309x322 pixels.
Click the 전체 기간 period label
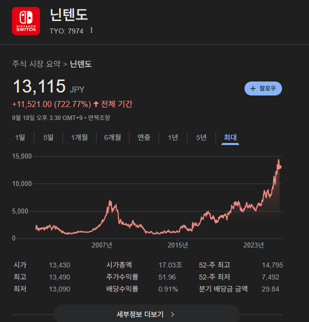[x=116, y=104]
